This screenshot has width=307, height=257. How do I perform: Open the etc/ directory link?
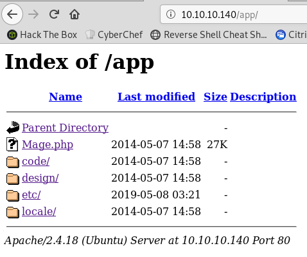tap(31, 195)
